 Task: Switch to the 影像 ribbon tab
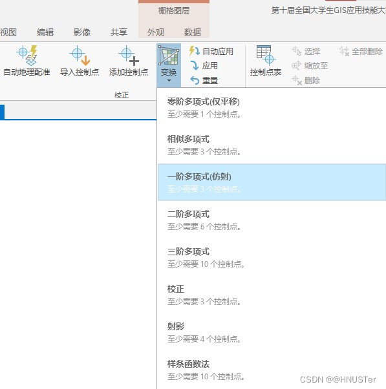82,32
